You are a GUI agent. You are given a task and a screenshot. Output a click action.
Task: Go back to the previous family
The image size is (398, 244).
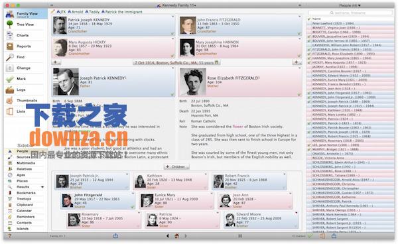pyautogui.click(x=168, y=236)
